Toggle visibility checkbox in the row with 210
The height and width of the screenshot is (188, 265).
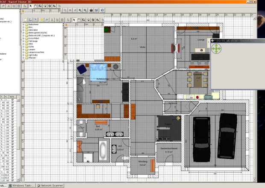pos(12,111)
